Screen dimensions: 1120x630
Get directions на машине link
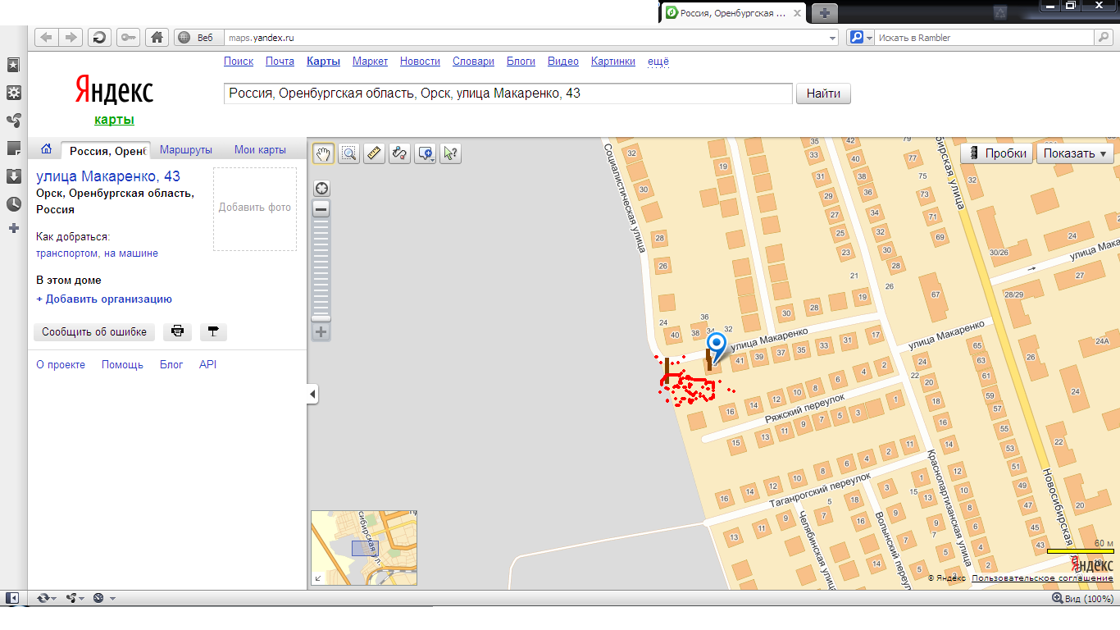[131, 253]
